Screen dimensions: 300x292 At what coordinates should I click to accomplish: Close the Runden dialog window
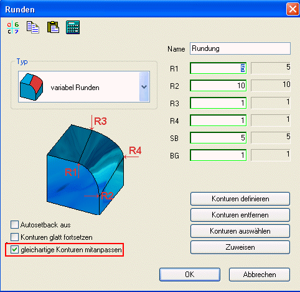tap(293, 9)
